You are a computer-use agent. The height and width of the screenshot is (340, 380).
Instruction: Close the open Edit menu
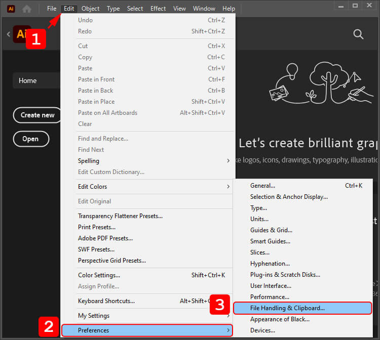click(69, 9)
